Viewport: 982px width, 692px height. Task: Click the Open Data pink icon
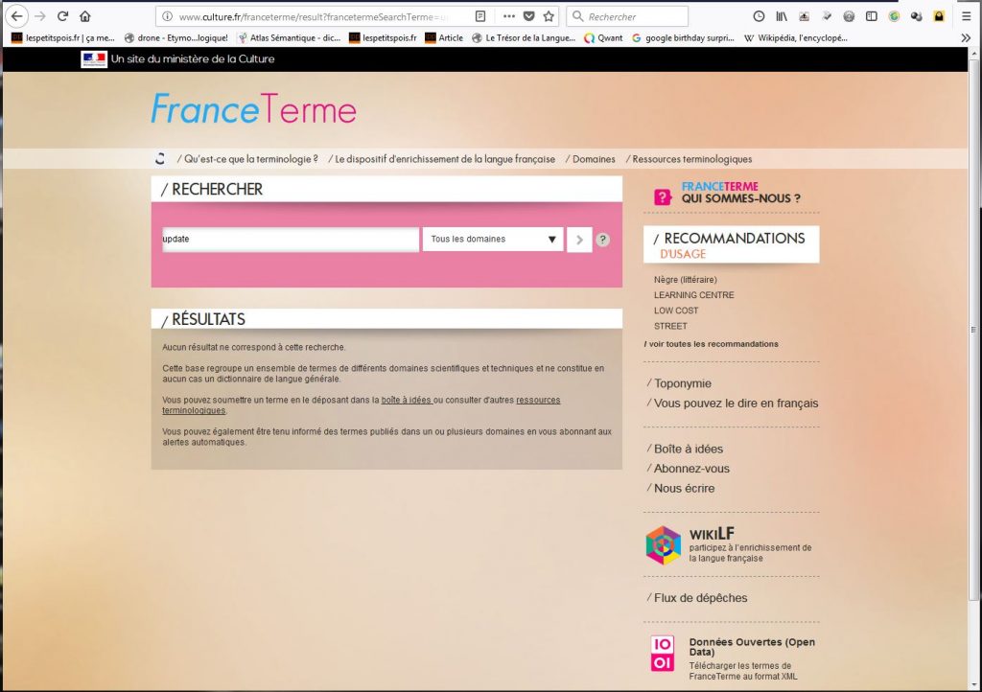click(x=663, y=655)
